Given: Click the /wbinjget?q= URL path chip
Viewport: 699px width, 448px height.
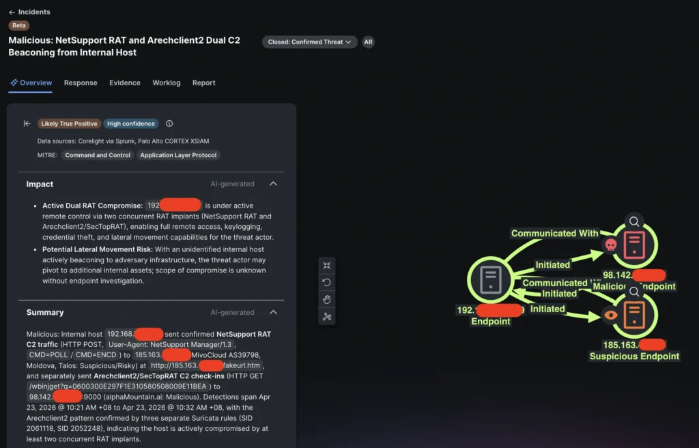Looking at the screenshot, I should [117, 387].
